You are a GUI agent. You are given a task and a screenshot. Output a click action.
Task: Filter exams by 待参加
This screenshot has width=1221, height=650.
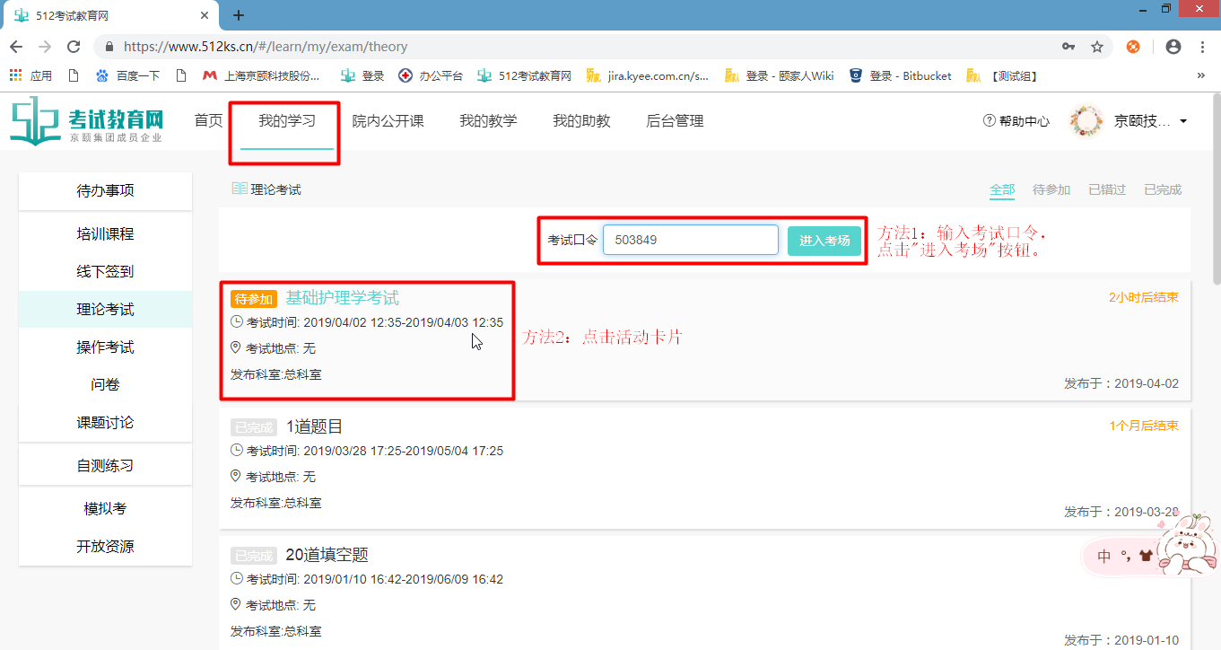[x=1051, y=189]
